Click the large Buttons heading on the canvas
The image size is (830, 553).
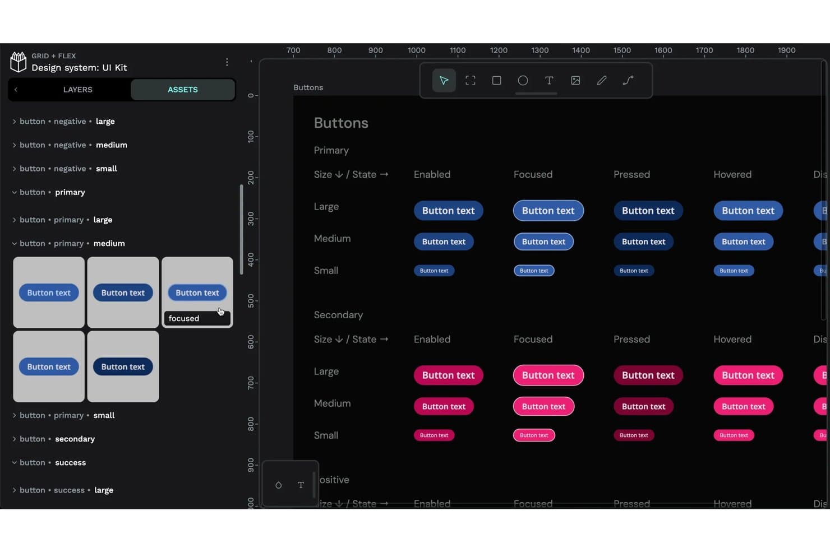(x=341, y=123)
